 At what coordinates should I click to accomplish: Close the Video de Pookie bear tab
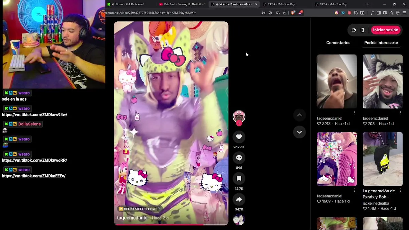click(256, 4)
